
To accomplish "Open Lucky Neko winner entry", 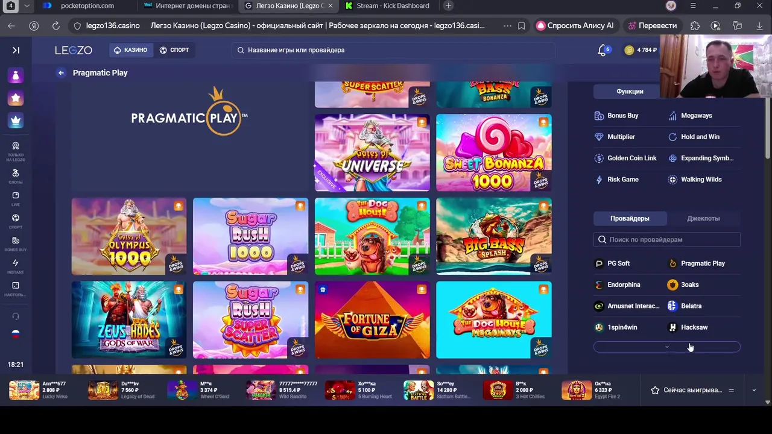I will 39,390.
